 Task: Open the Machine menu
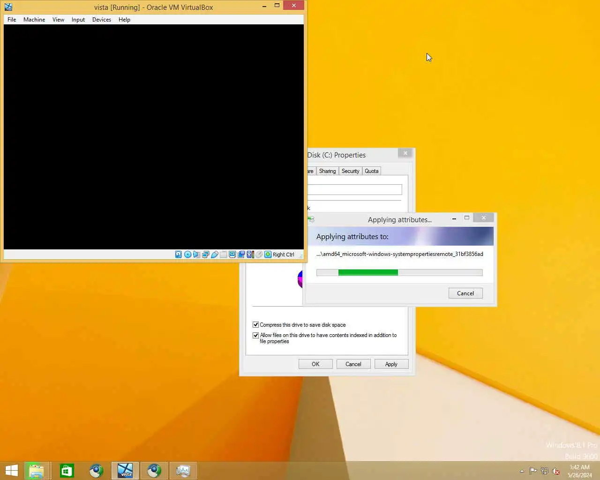[34, 20]
